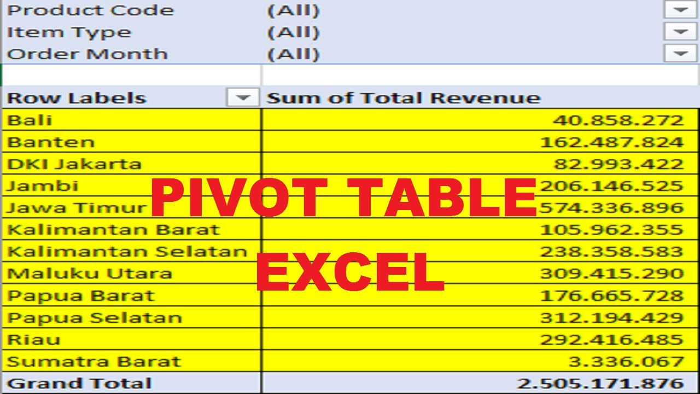Select the Riau row label
Screen dimensions: 700x394
pos(131,339)
